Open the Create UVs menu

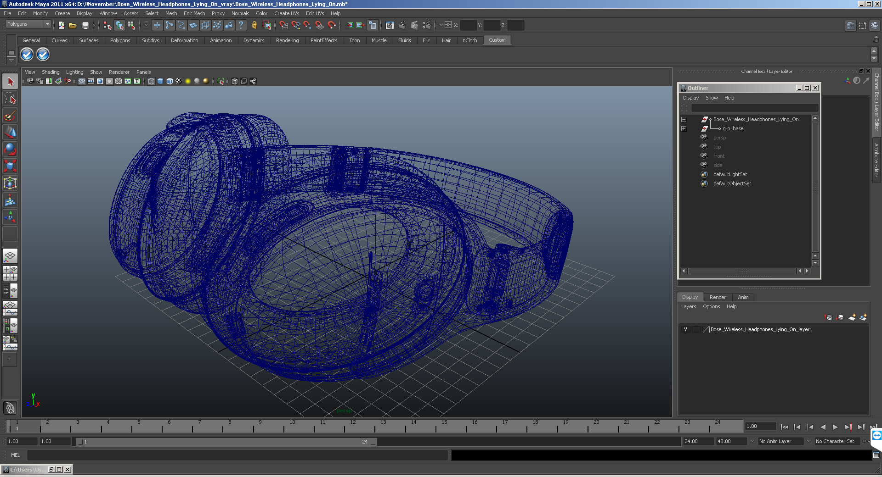287,13
